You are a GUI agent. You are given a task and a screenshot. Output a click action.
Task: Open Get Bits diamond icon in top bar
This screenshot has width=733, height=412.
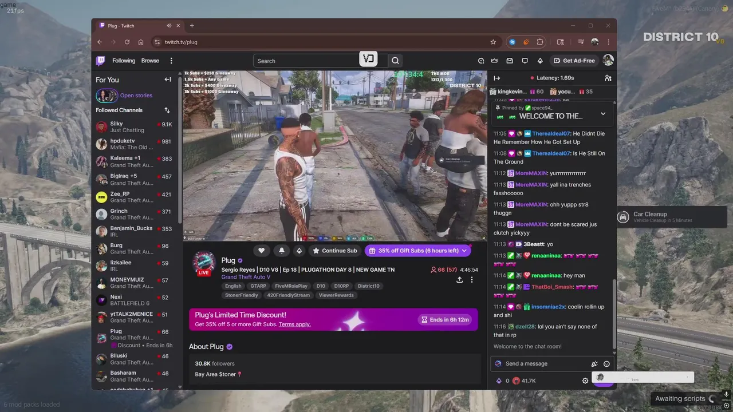pos(539,61)
